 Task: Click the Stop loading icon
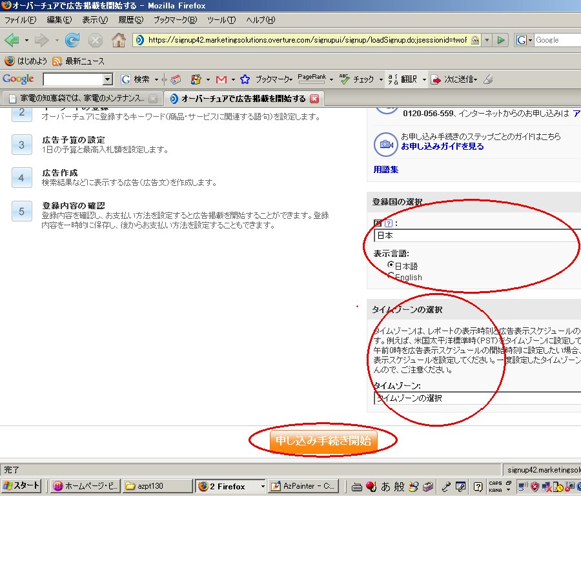coord(96,40)
